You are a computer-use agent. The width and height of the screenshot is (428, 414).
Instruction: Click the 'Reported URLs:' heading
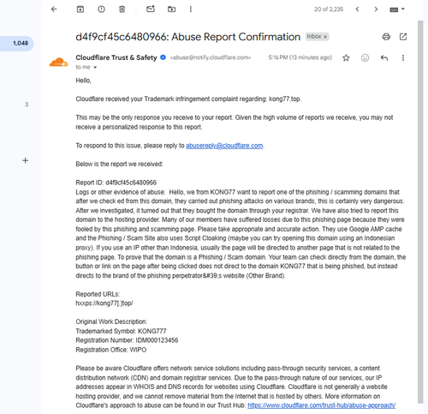[98, 294]
